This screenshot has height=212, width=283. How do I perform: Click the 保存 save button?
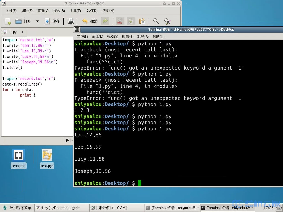tap(52, 21)
